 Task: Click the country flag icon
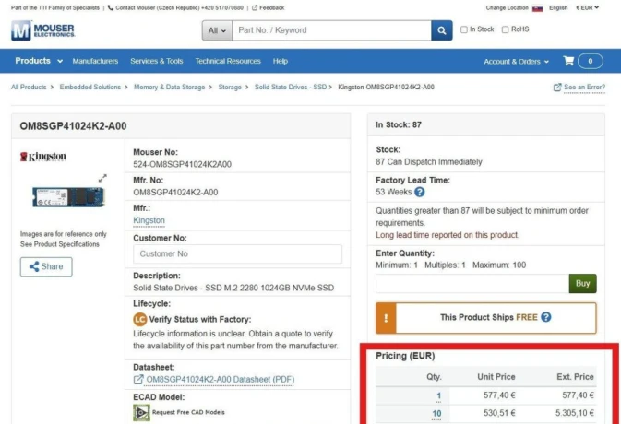point(537,8)
